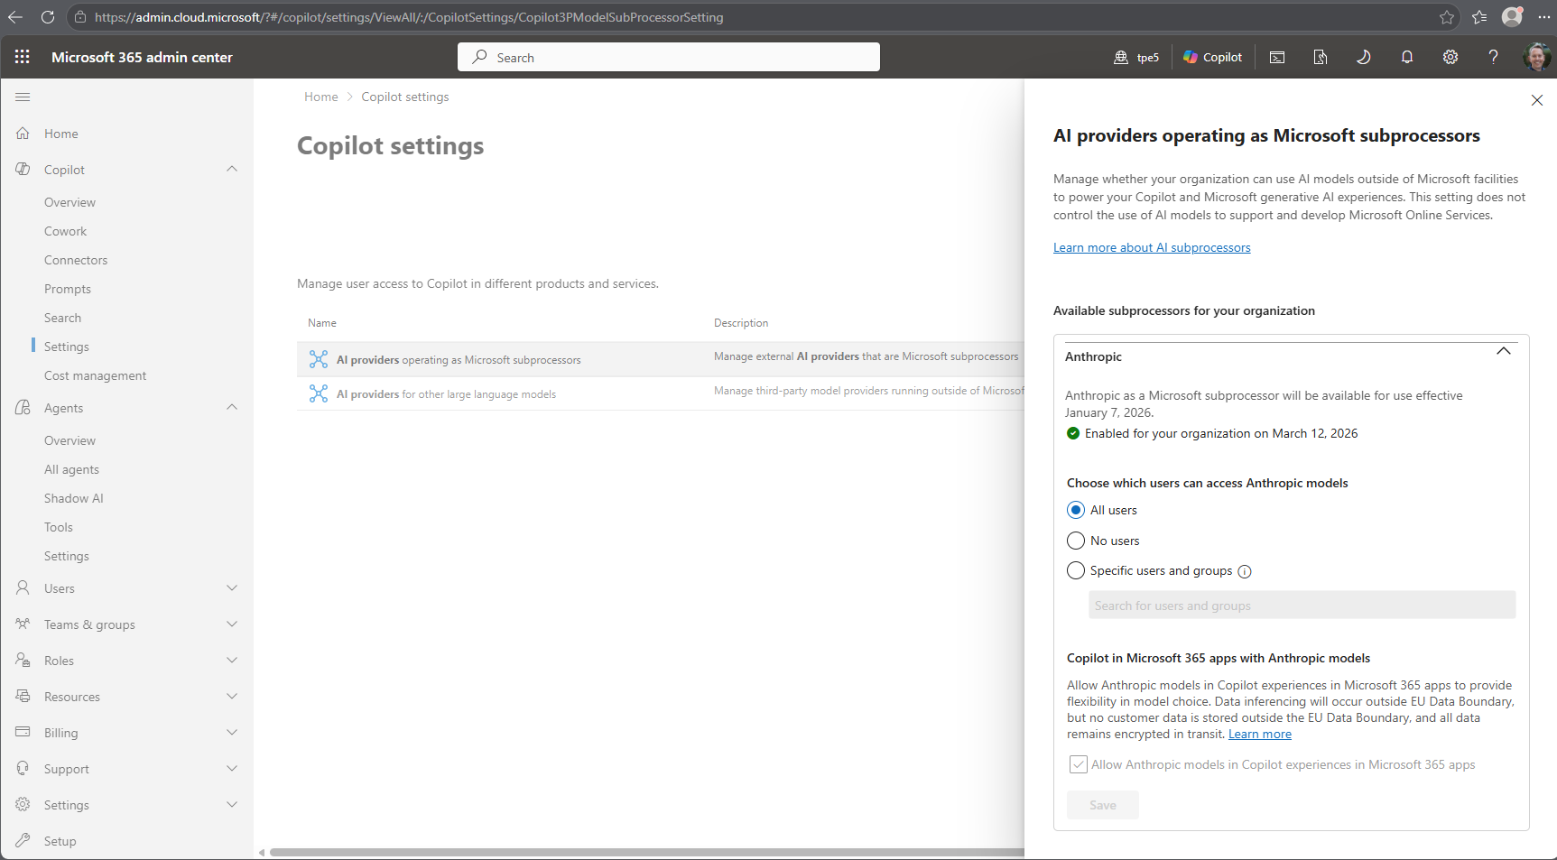This screenshot has height=860, width=1557.
Task: Click Learn more link in Anthropic description
Action: pos(1260,734)
